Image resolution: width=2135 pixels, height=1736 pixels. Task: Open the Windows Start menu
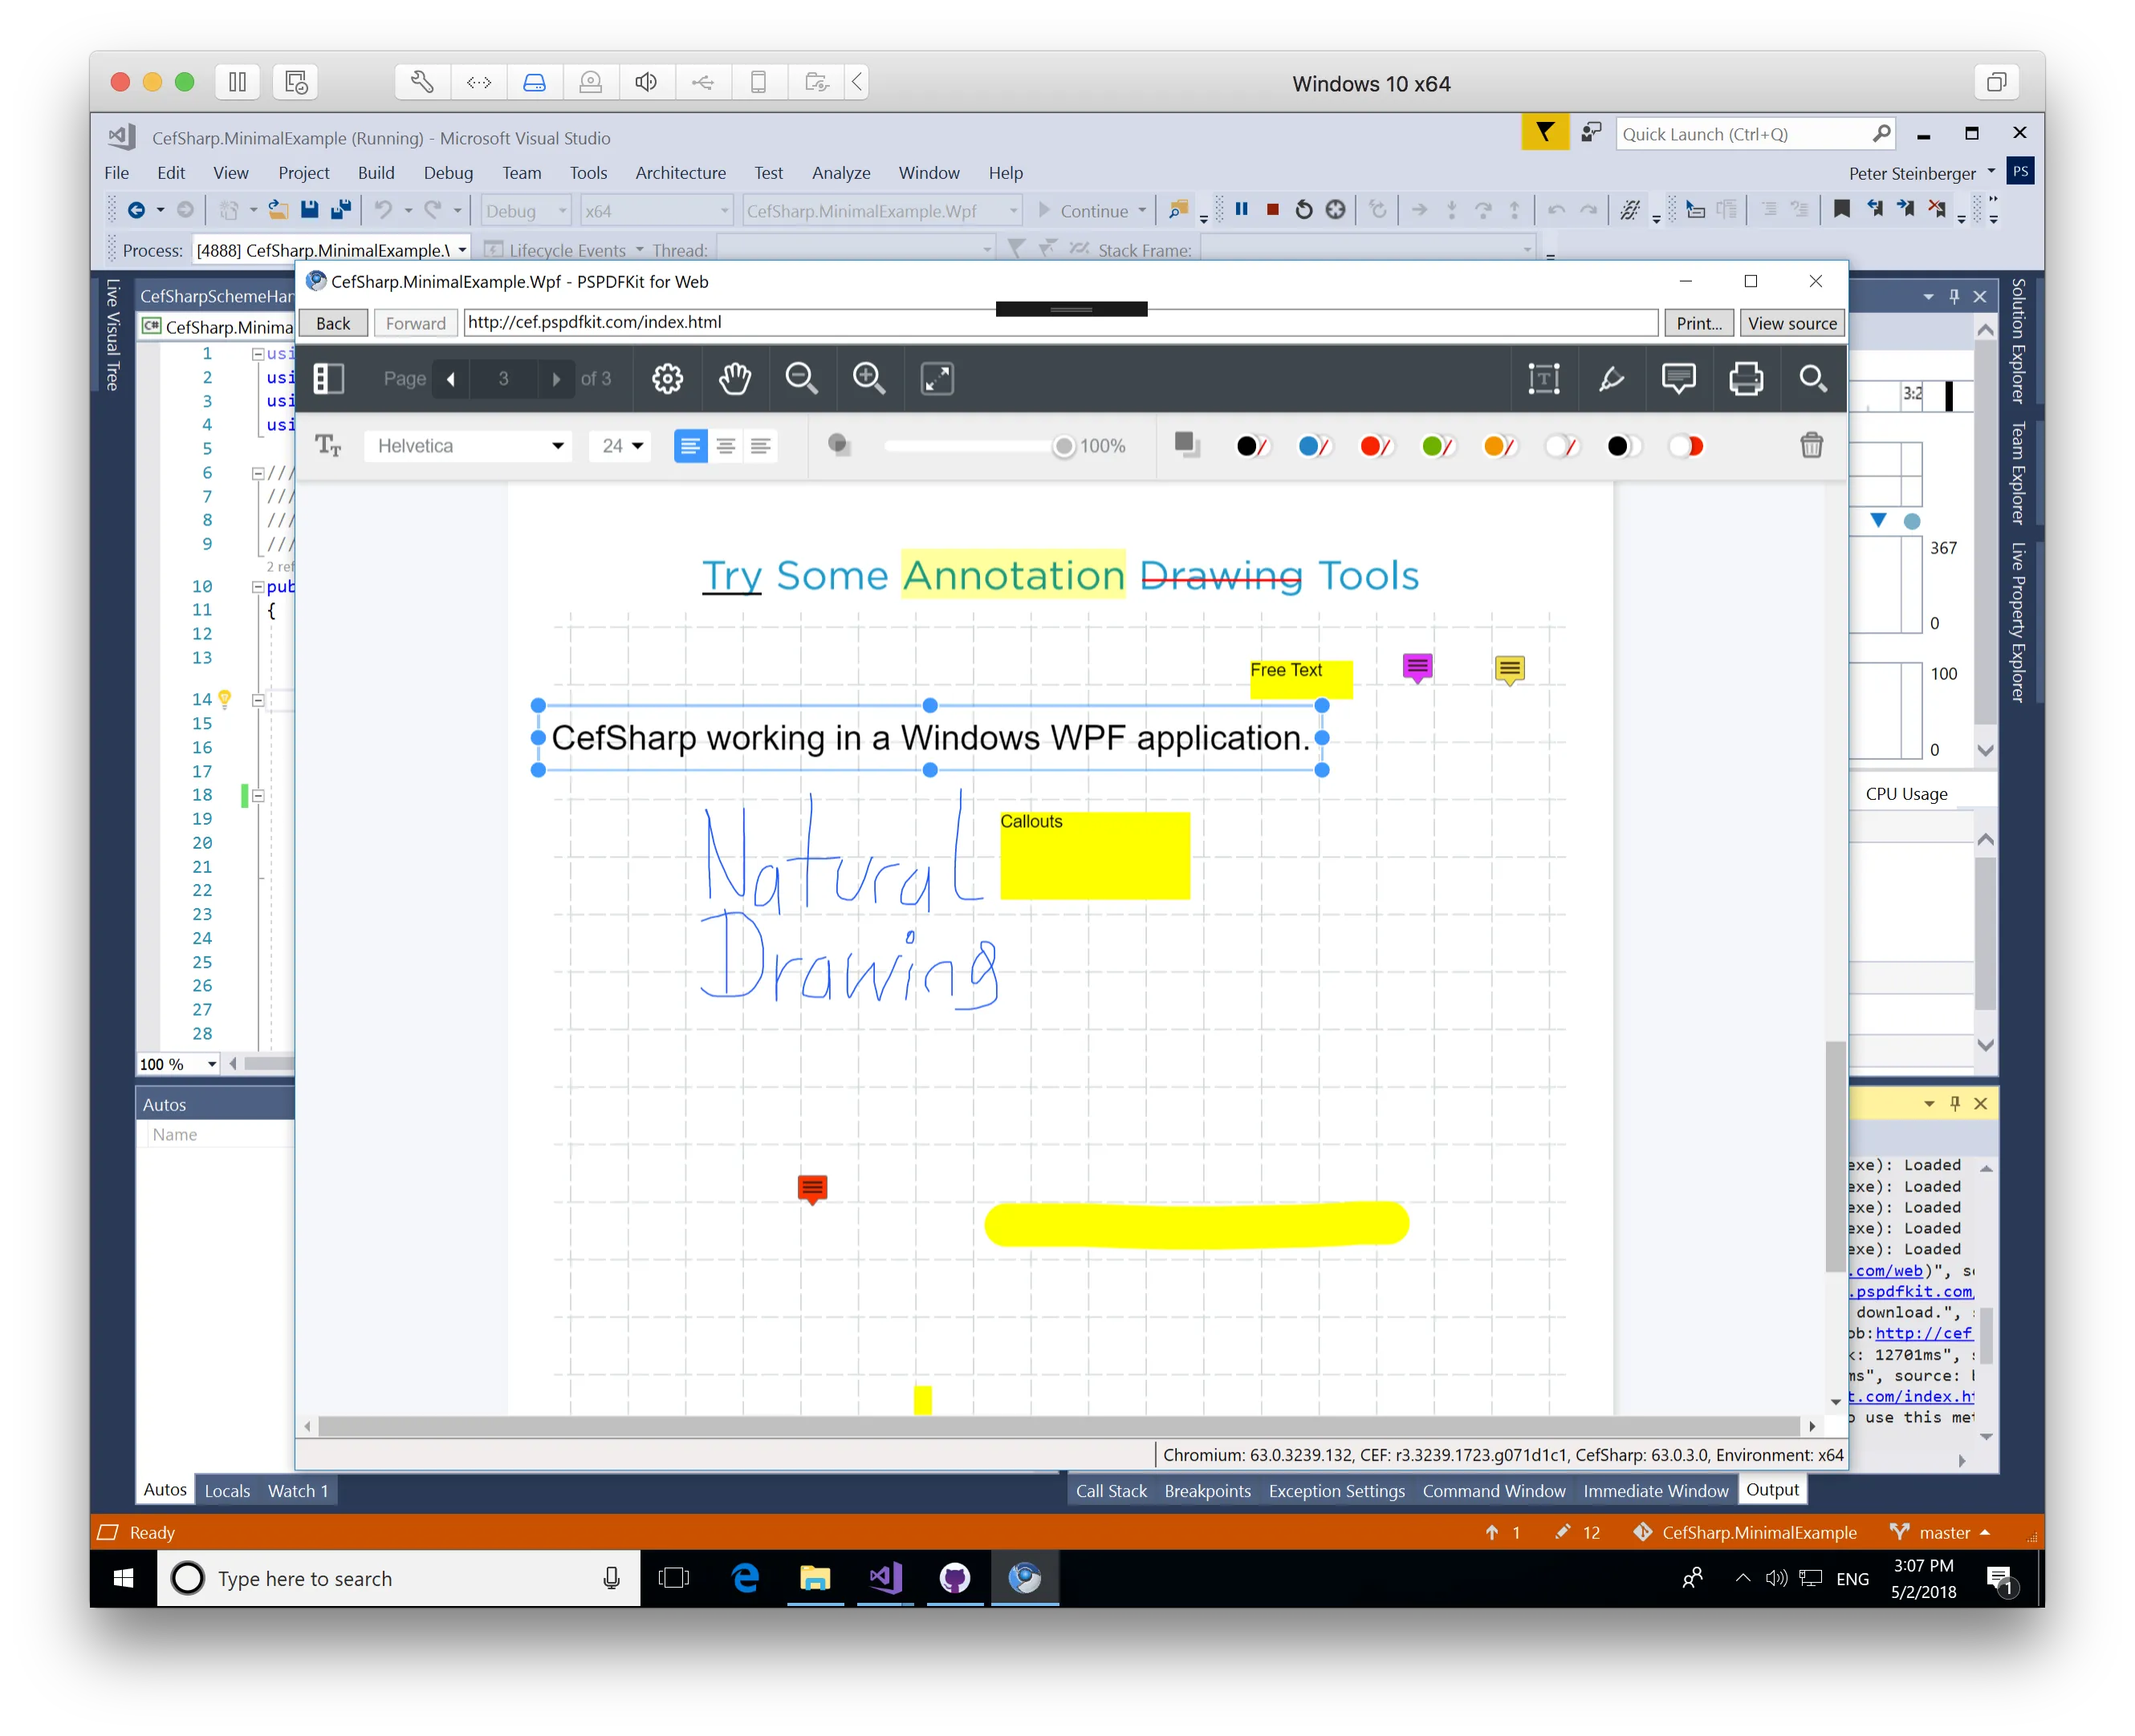[x=124, y=1578]
